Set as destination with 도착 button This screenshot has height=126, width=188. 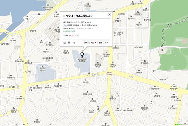point(107,42)
